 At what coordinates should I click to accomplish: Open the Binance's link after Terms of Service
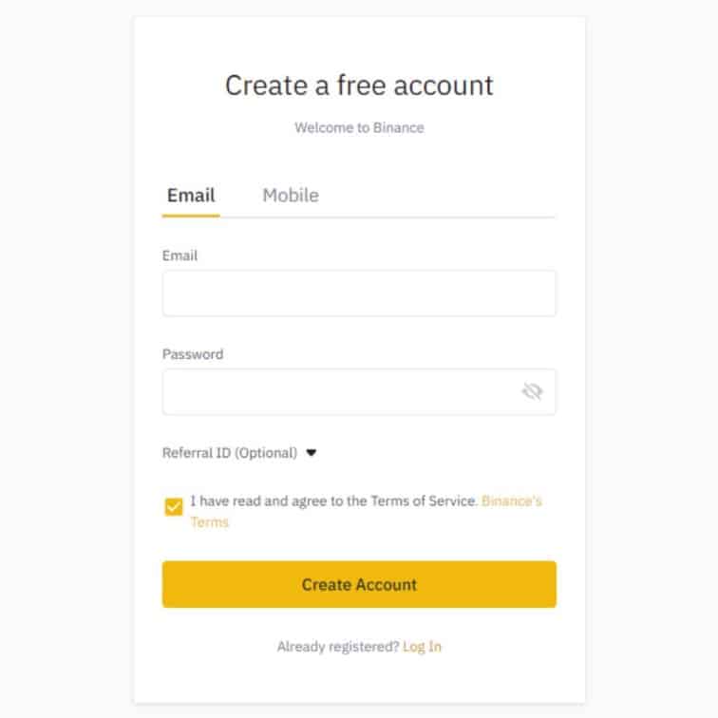click(512, 501)
